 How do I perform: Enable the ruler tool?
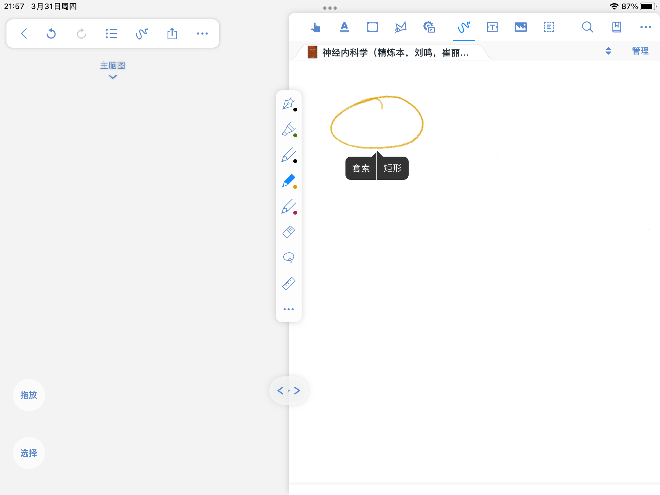[x=289, y=283]
